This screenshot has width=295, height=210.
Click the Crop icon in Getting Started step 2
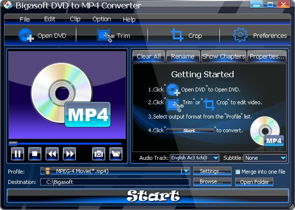209,104
